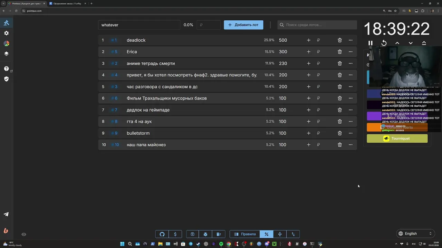
Task: Open Telegram link in left sidebar
Action: point(6,214)
